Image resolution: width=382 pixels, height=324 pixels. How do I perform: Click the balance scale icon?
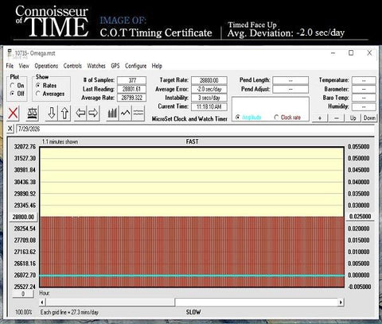(33, 114)
